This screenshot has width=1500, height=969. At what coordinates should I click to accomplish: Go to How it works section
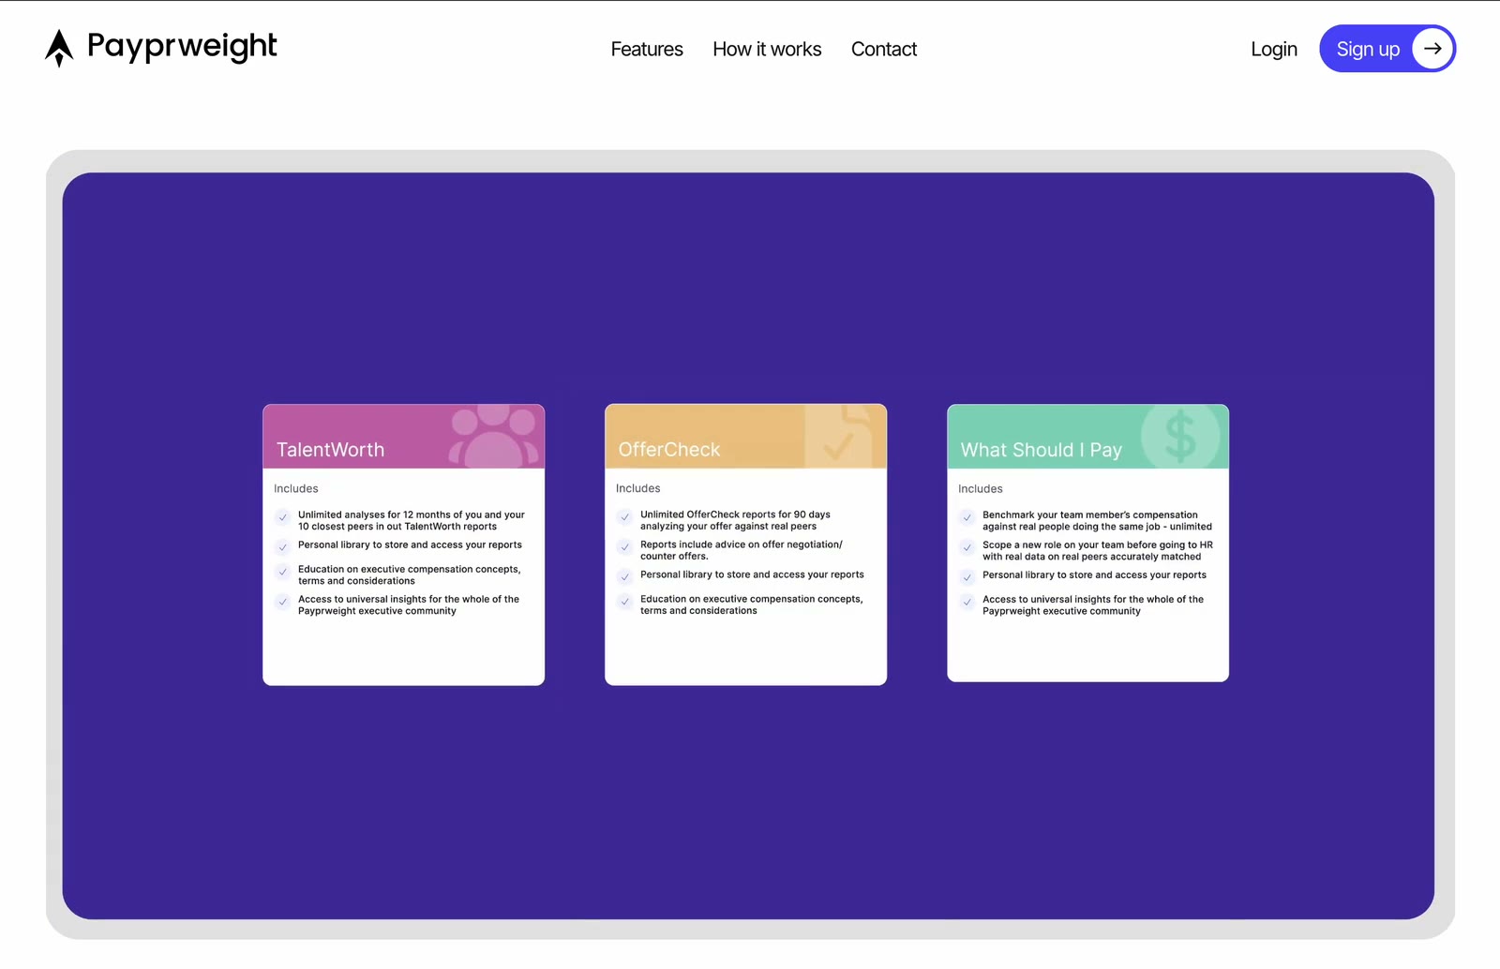pyautogui.click(x=767, y=49)
